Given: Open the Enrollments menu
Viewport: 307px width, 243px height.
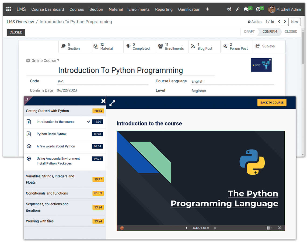Looking at the screenshot, I should [139, 9].
